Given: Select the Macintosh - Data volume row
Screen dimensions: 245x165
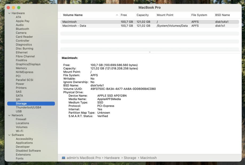Looking at the screenshot, I should 74,26.
